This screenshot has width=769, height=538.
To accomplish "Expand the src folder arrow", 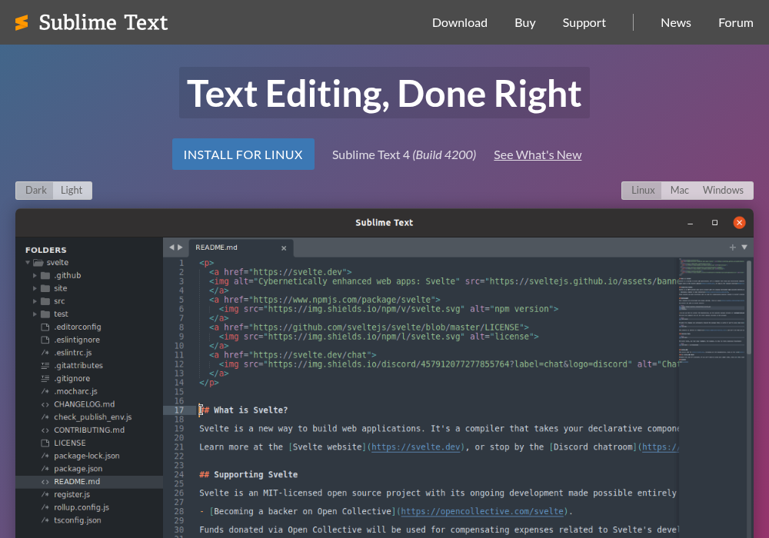I will tap(35, 301).
